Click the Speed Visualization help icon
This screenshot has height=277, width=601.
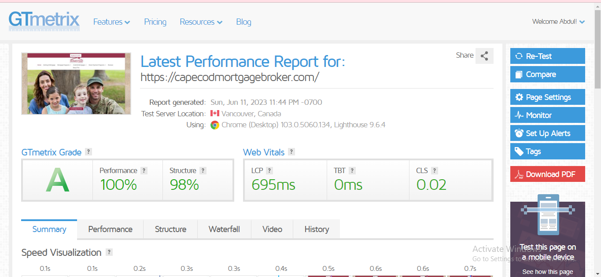tap(109, 252)
